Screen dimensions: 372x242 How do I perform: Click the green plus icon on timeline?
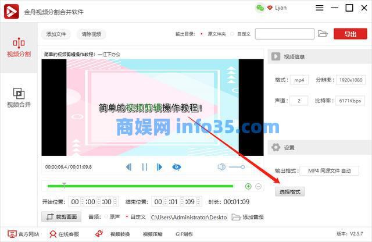tap(248, 186)
